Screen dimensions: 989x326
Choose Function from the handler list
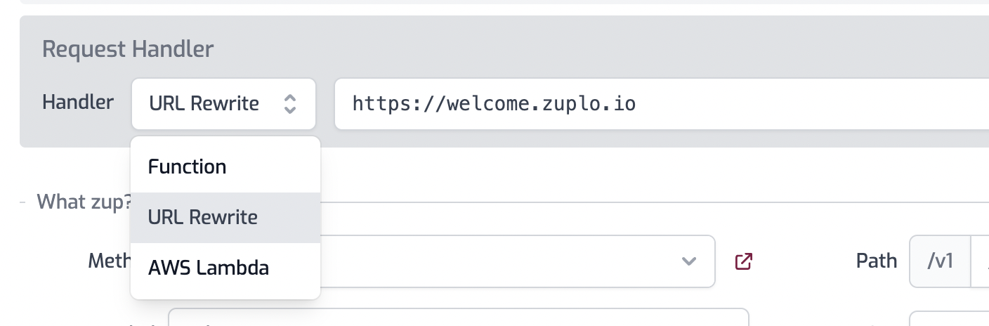click(187, 167)
